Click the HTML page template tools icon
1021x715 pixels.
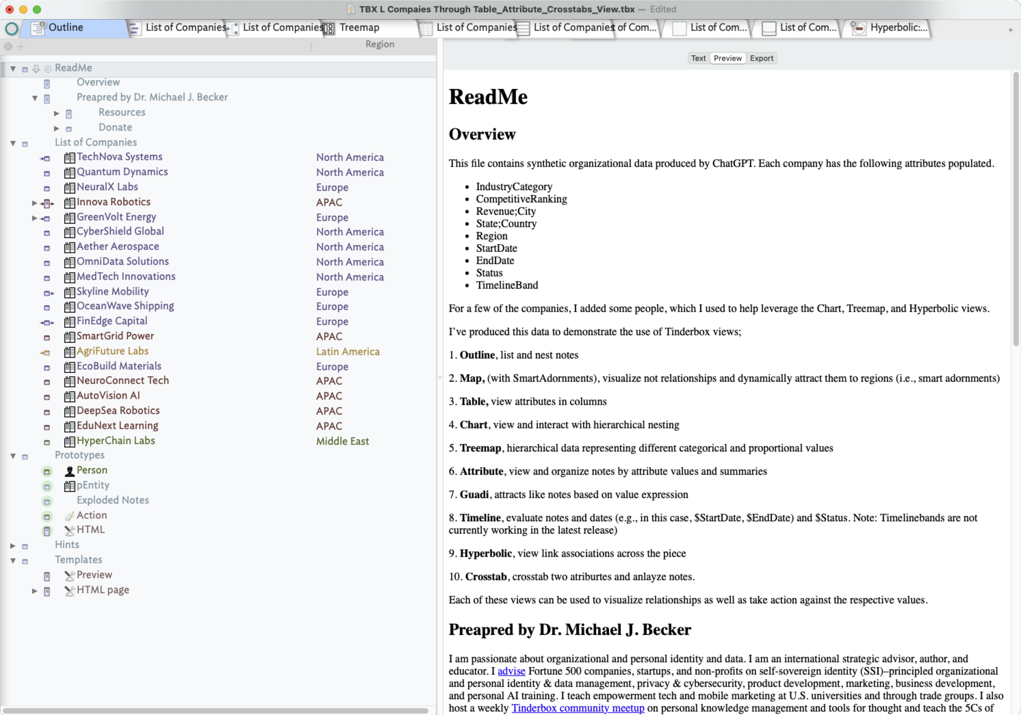click(x=69, y=591)
